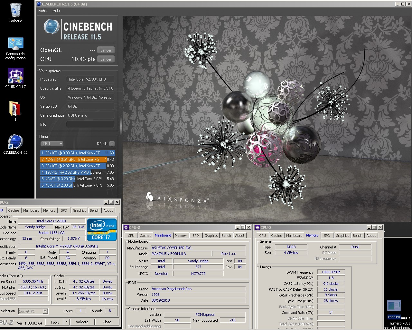Image resolution: width=412 pixels, height=330 pixels.
Task: Switch to Bench tab in Mainboard CPU-Z window
Action: 226,236
